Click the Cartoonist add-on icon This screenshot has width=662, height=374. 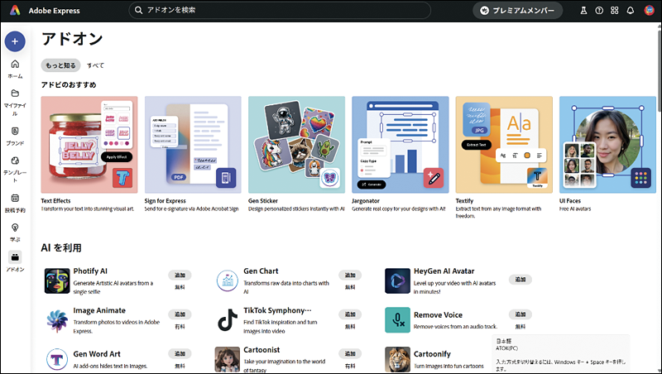point(227,360)
